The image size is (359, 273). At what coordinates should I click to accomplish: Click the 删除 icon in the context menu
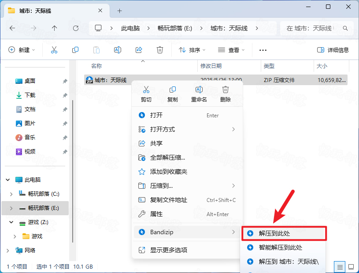click(x=226, y=90)
